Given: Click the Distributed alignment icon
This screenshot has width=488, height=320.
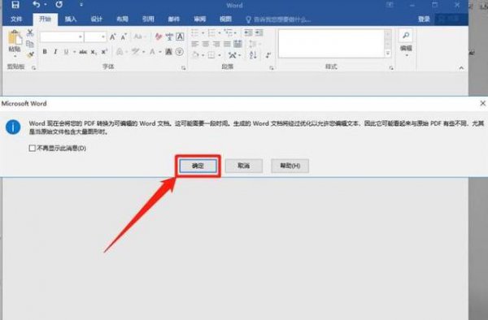Looking at the screenshot, I should point(237,44).
